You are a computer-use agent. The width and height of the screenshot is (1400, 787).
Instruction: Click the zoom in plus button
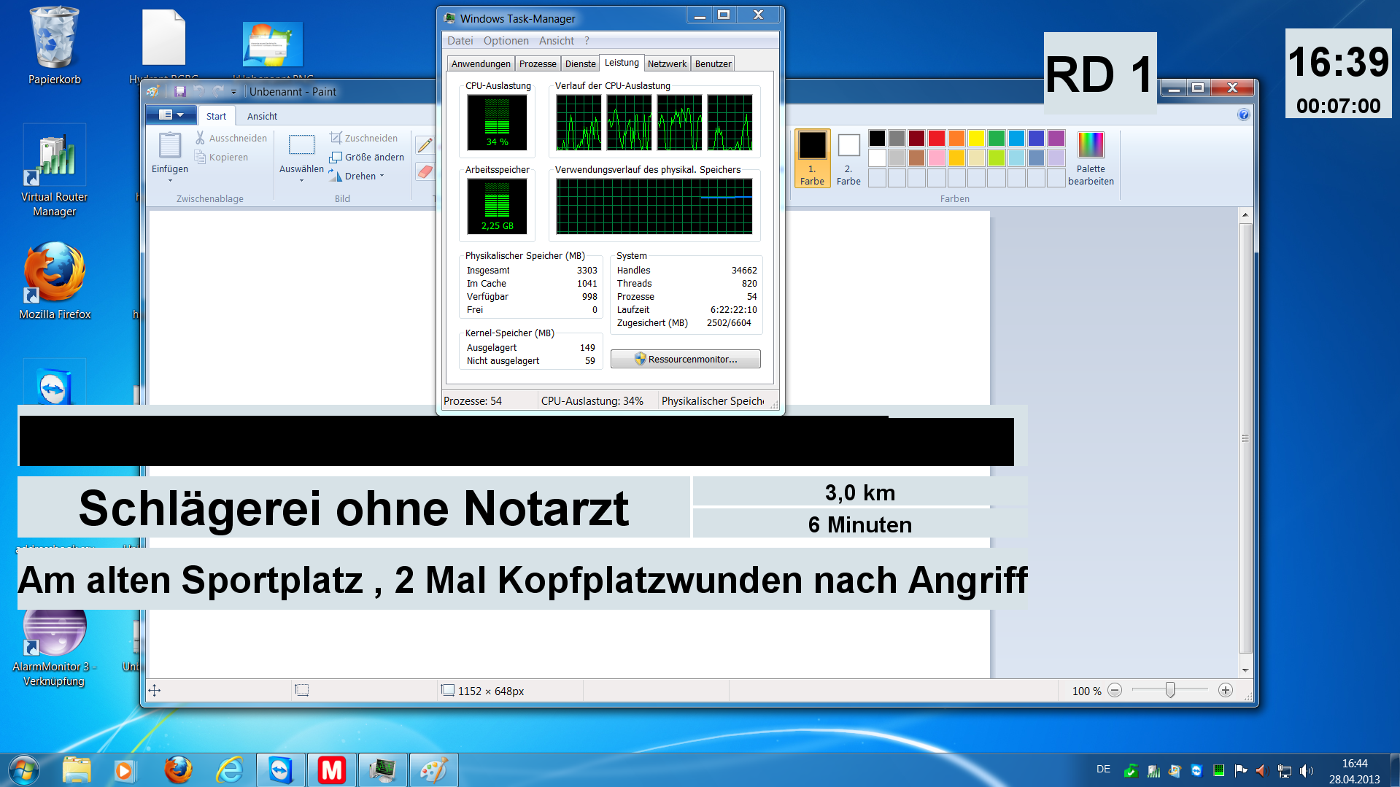pos(1226,690)
